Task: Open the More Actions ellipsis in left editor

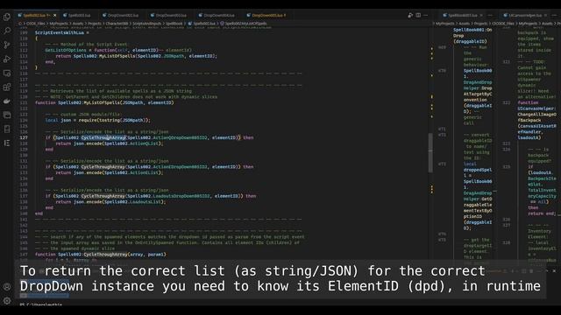Action: [x=426, y=16]
